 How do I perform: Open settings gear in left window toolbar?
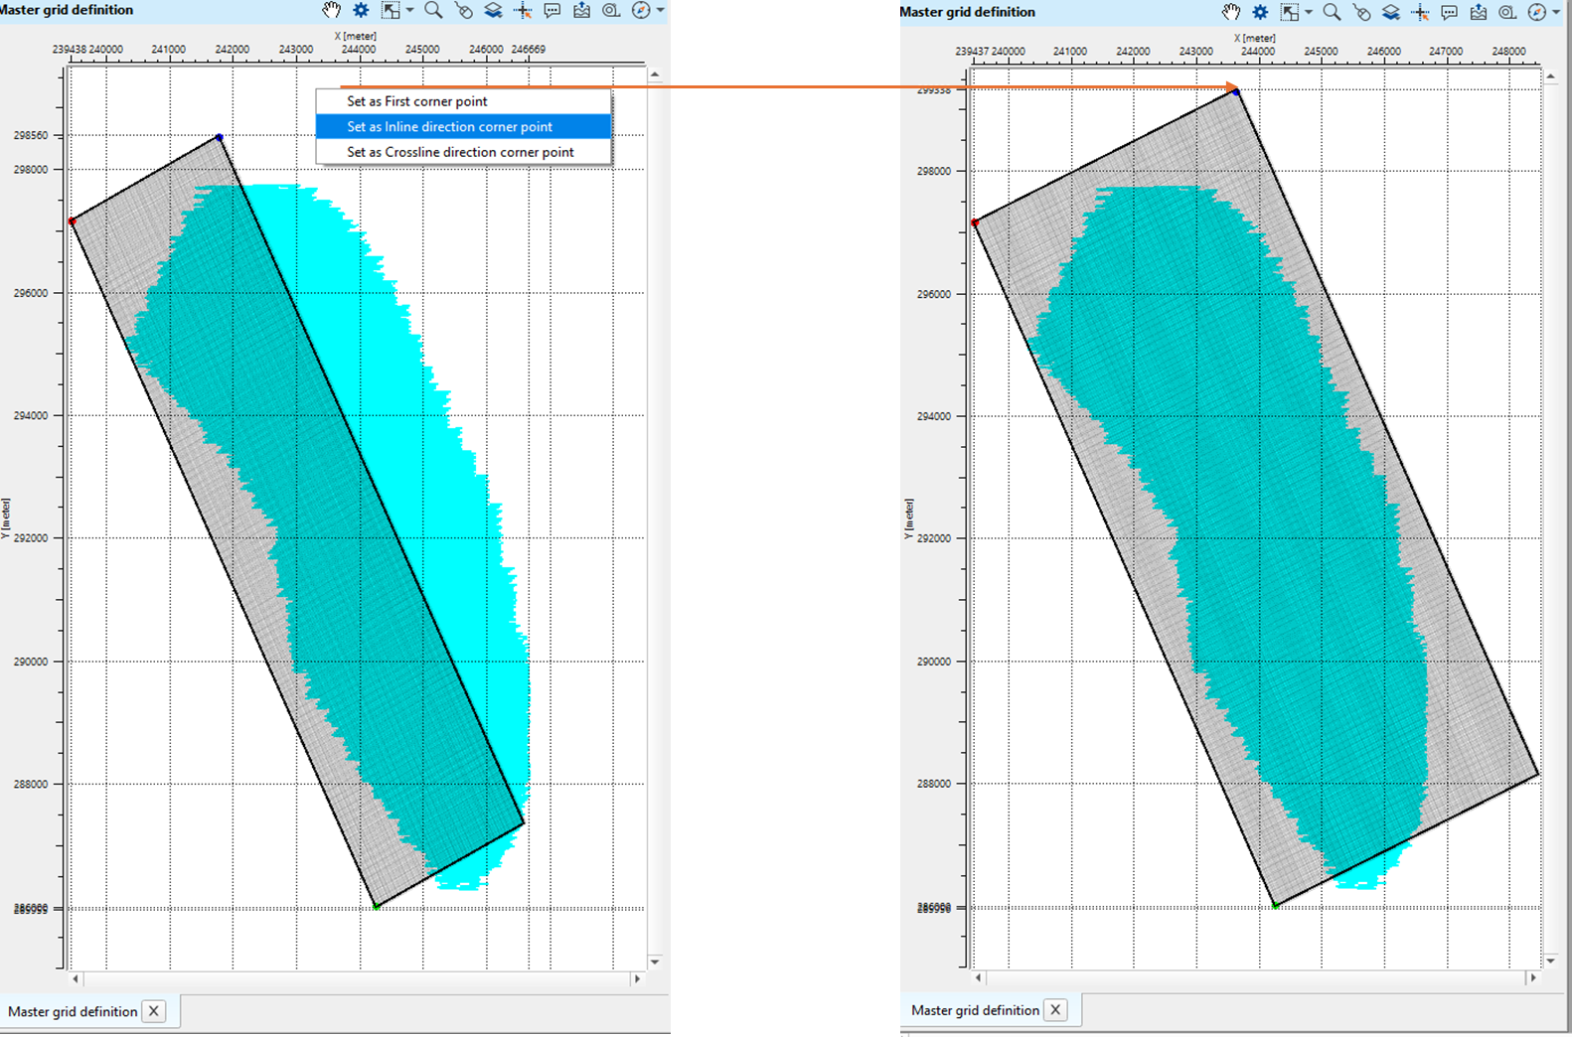pos(361,10)
